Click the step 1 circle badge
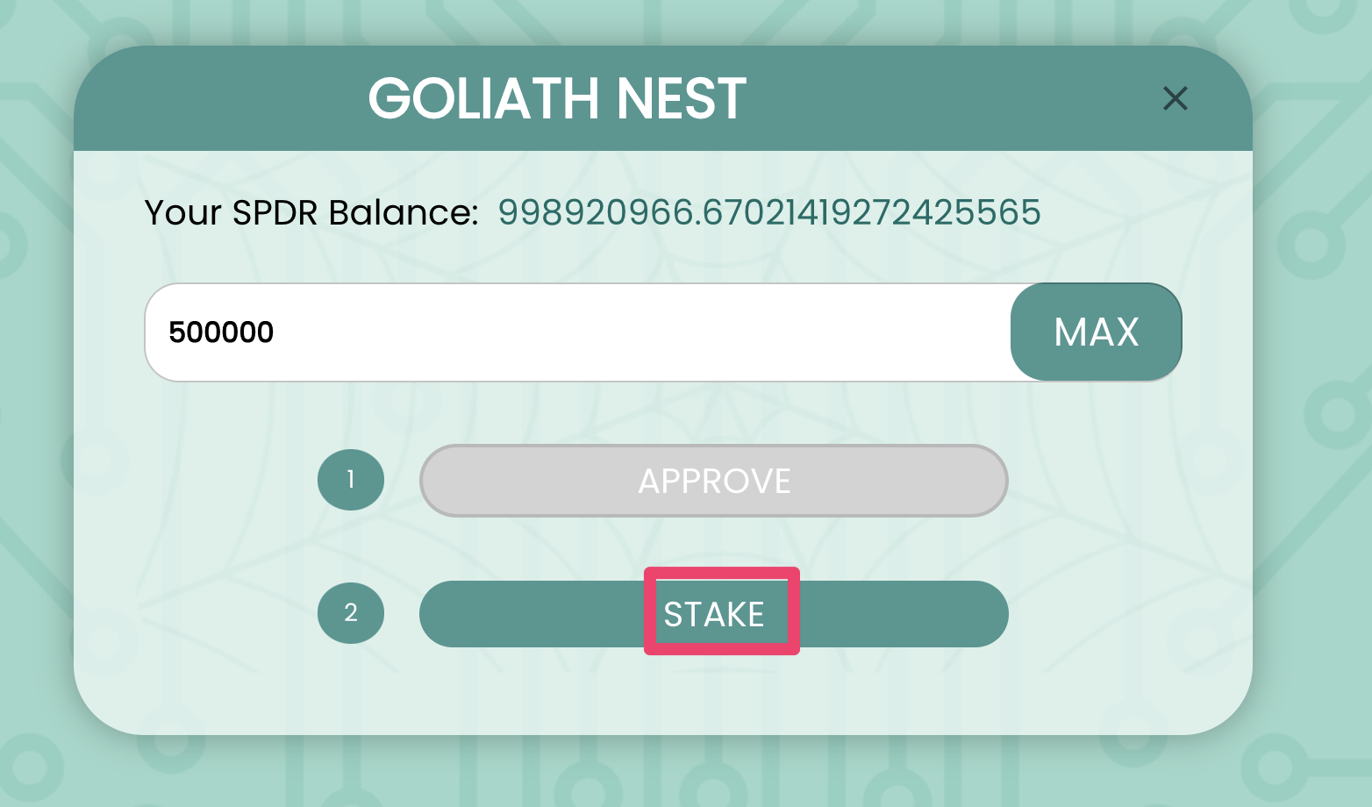This screenshot has height=807, width=1372. tap(351, 480)
